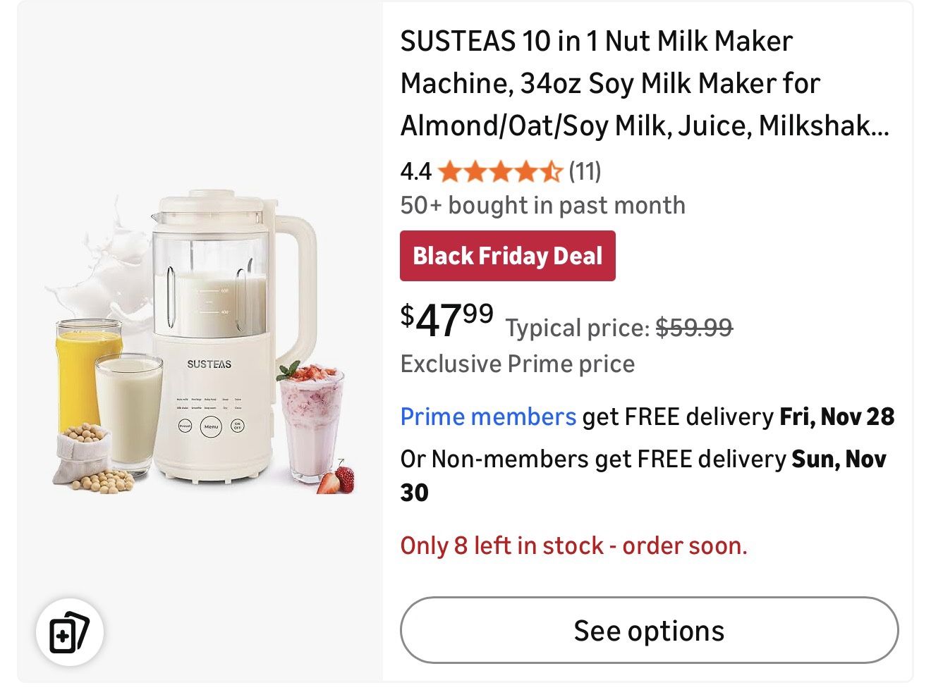Click the 50+ bought in past month text
931x690 pixels.
[x=542, y=205]
